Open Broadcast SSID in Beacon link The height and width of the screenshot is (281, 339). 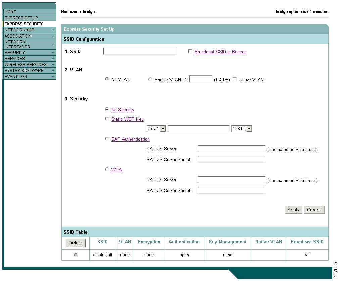(x=221, y=52)
